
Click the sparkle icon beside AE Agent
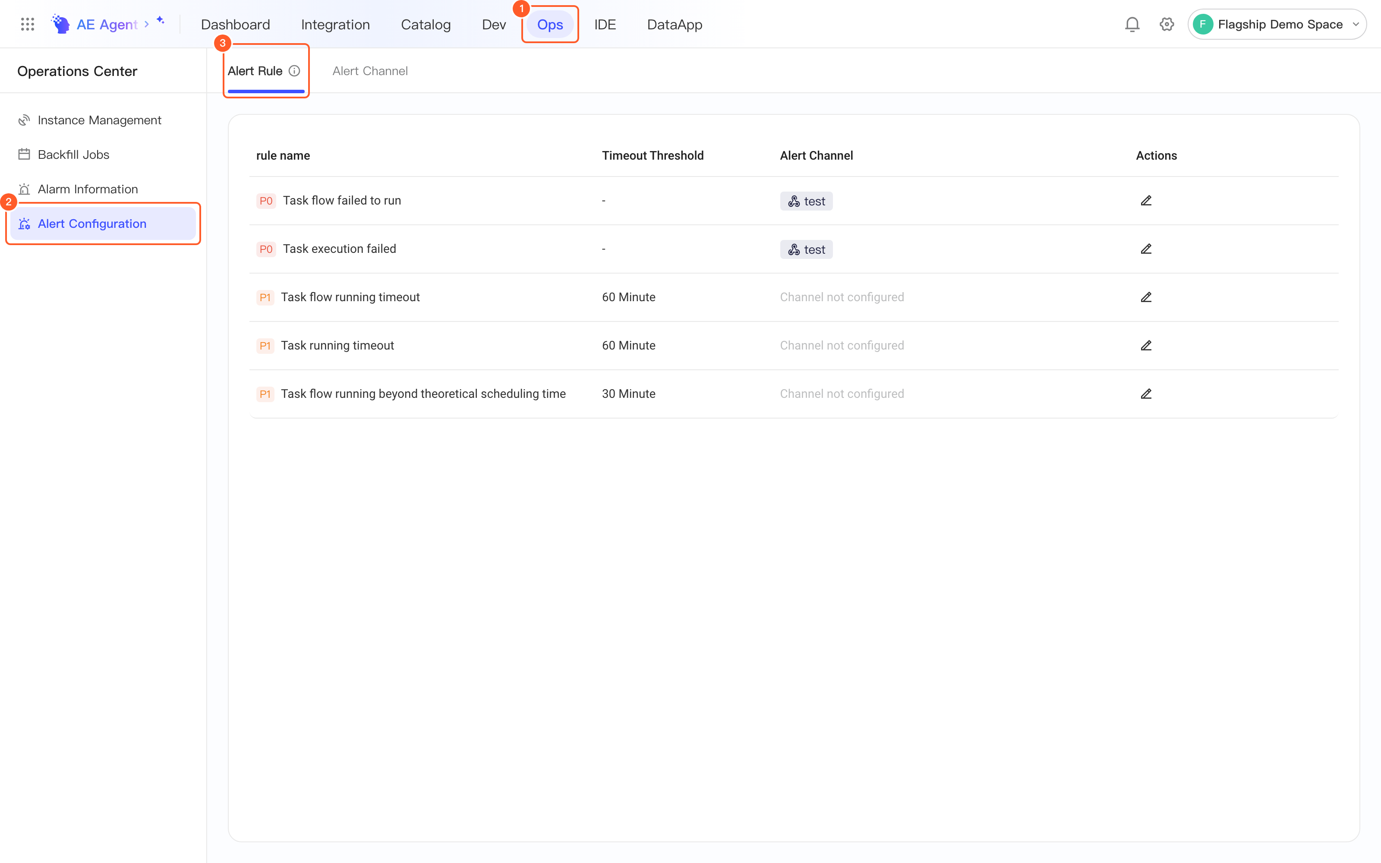pos(161,21)
